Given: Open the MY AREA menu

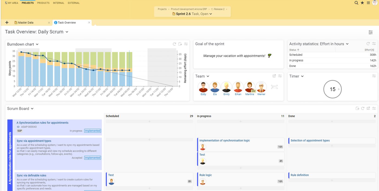Looking at the screenshot, I should click(x=12, y=3).
